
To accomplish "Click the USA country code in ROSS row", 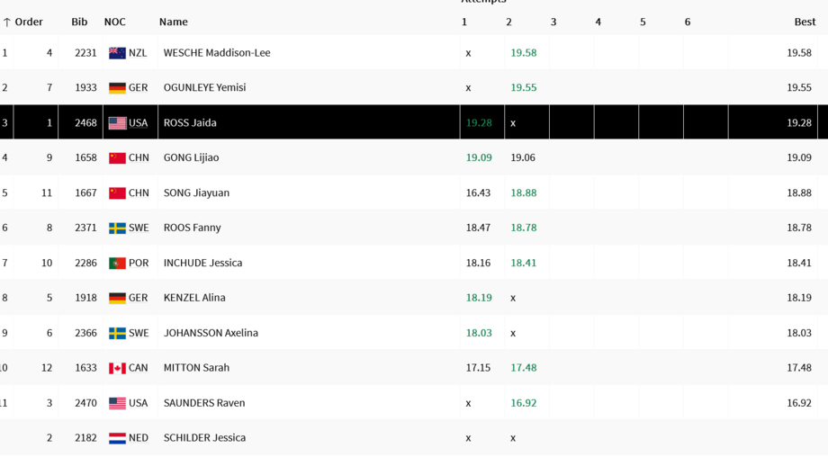I will point(139,123).
